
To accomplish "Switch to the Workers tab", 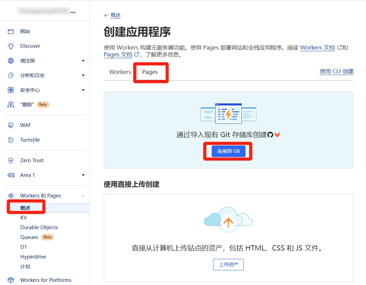I will coord(120,72).
